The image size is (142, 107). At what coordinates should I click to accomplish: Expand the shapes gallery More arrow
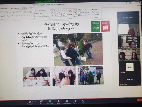coord(66,15)
